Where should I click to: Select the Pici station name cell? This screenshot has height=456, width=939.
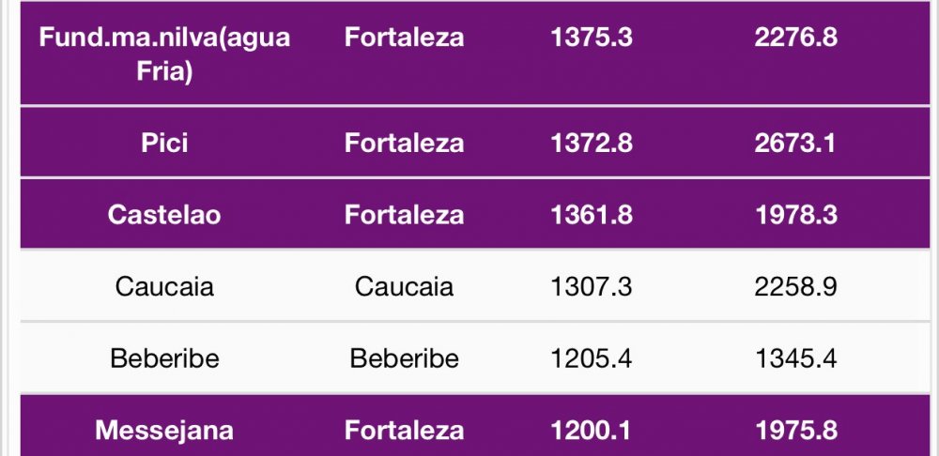coord(164,143)
